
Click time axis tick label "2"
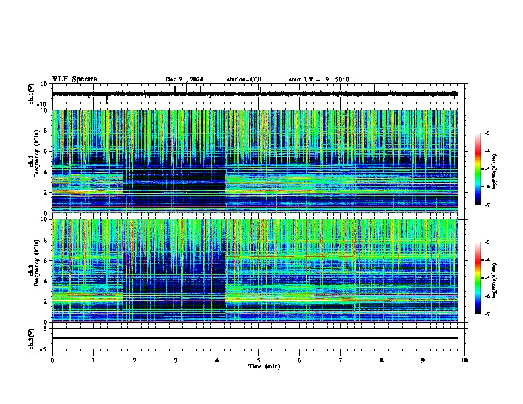point(135,360)
